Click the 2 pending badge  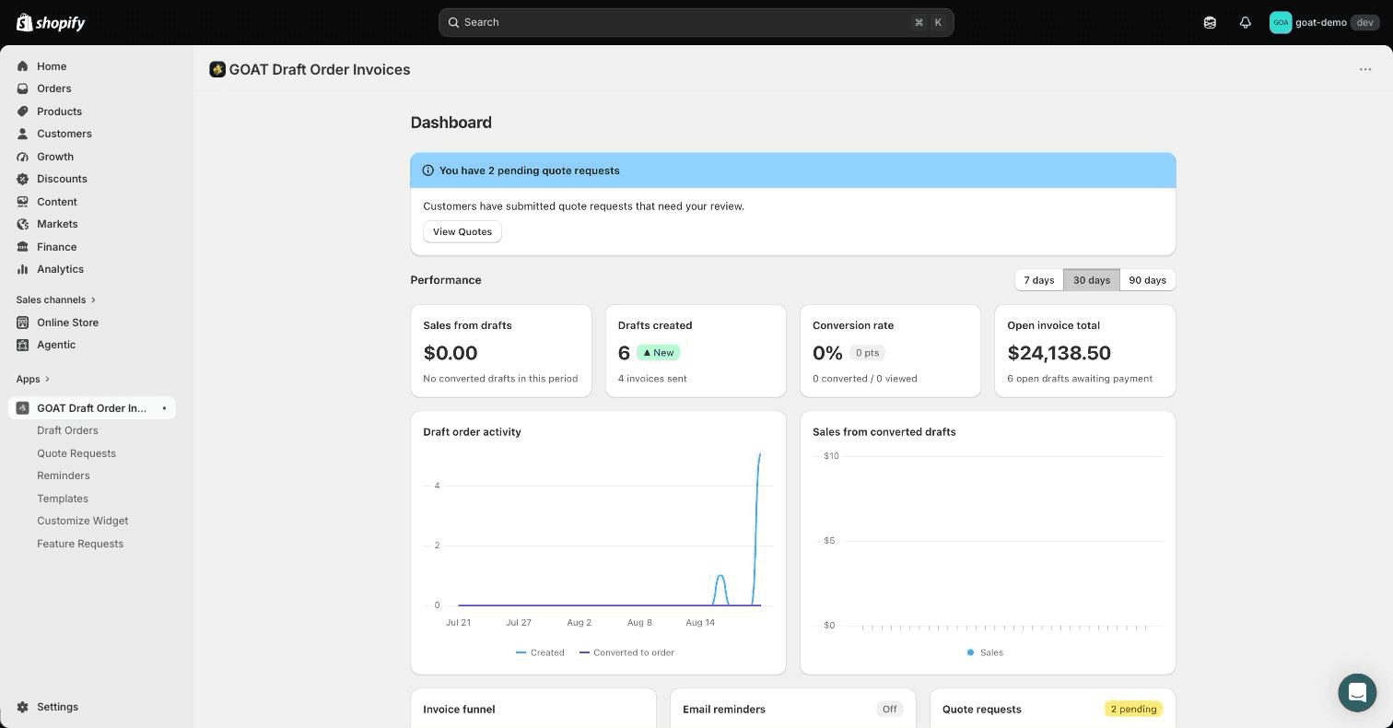coord(1133,709)
